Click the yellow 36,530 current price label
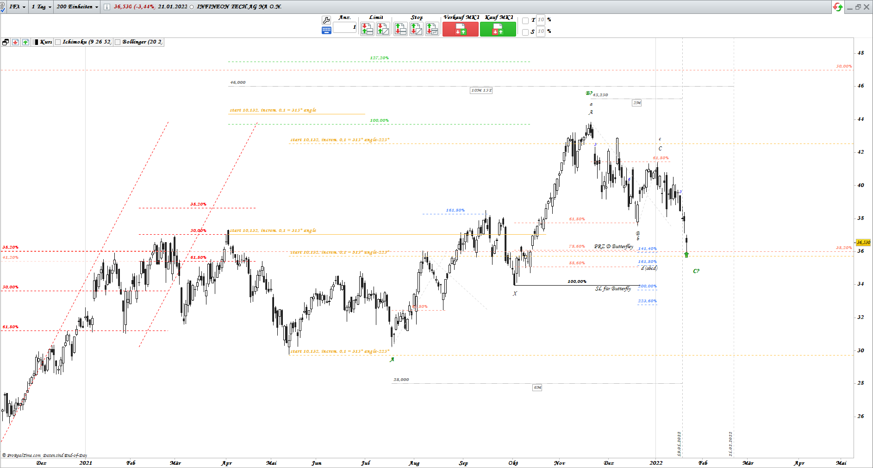873x468 pixels. [863, 243]
